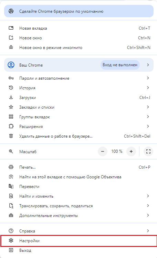This screenshot has height=258, width=157.
Task: Click the Chrome logo icon in default browser banner
Action: (x=11, y=11)
